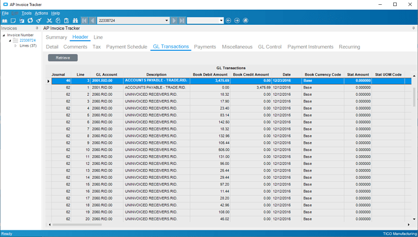The width and height of the screenshot is (418, 237).
Task: Click the New document toolbar icon
Action: click(13, 21)
